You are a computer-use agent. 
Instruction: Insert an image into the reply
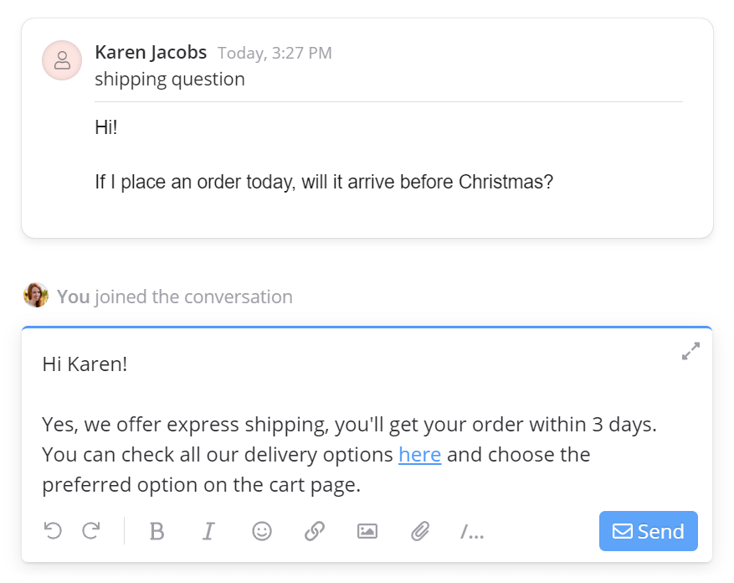tap(367, 531)
